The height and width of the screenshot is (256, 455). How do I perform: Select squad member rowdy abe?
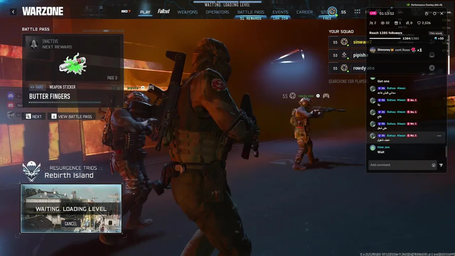point(364,68)
